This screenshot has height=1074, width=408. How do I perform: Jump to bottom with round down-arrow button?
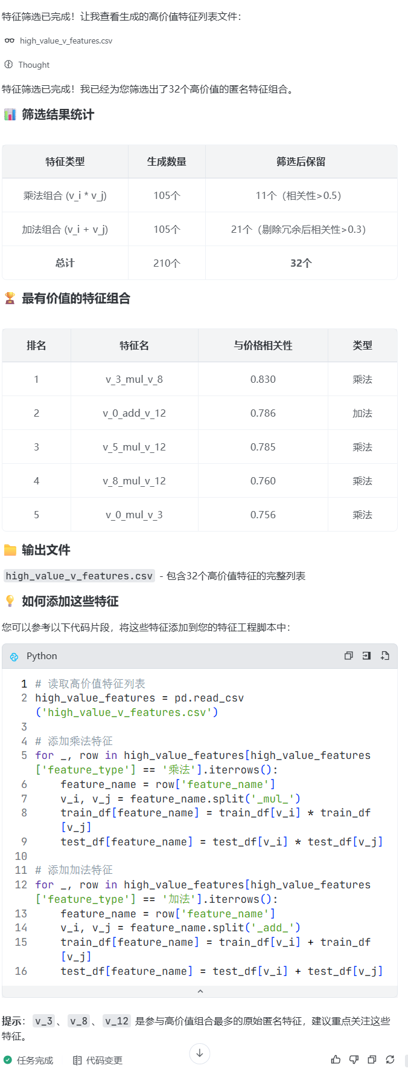click(200, 1053)
